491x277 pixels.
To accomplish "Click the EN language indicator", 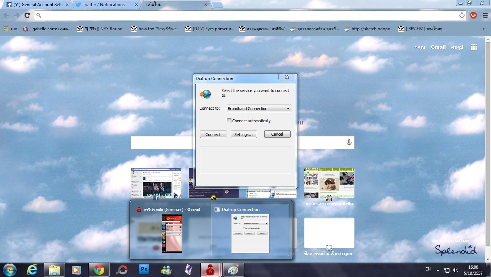I will [428, 269].
